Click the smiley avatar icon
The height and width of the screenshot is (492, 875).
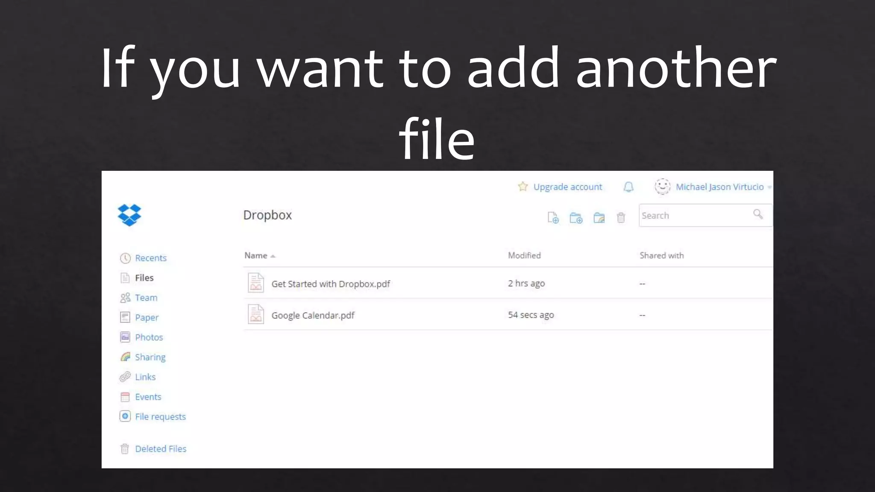(662, 187)
